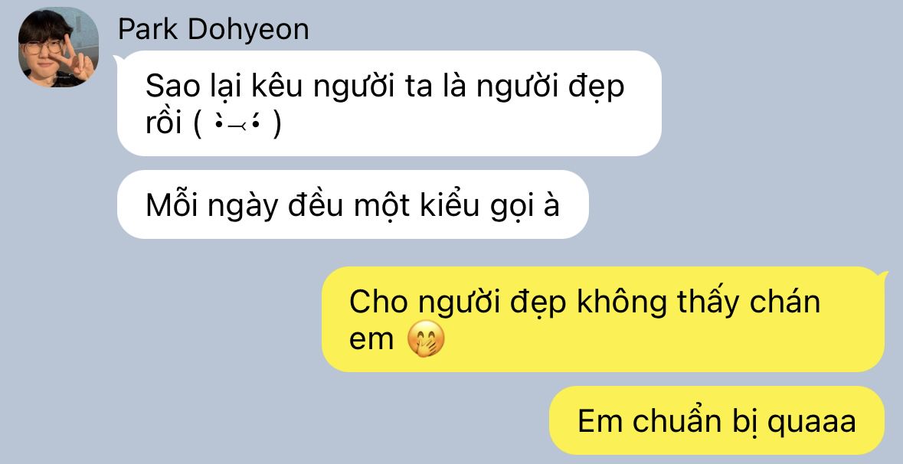Click the word 'Dohyeon' in the sender name
903x464 pixels.
pyautogui.click(x=249, y=29)
